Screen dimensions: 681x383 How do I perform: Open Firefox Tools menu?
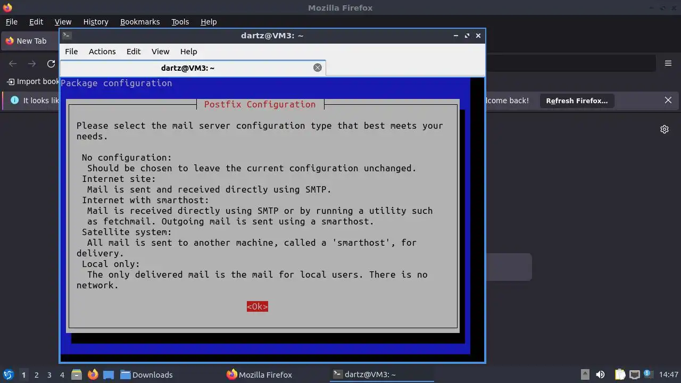(x=180, y=22)
